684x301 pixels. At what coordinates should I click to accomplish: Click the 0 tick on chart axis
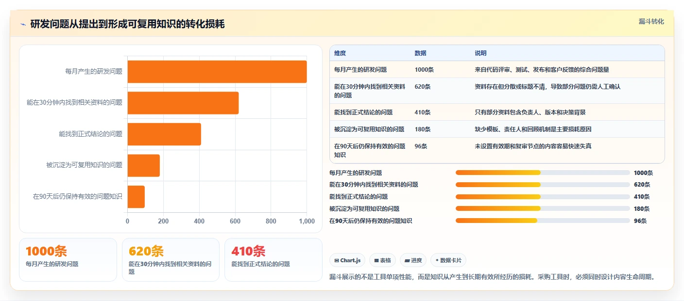point(128,221)
